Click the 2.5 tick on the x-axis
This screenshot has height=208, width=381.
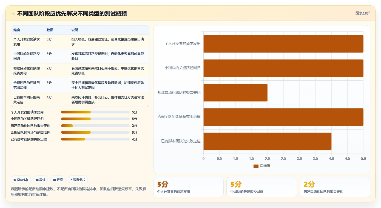[283, 159]
